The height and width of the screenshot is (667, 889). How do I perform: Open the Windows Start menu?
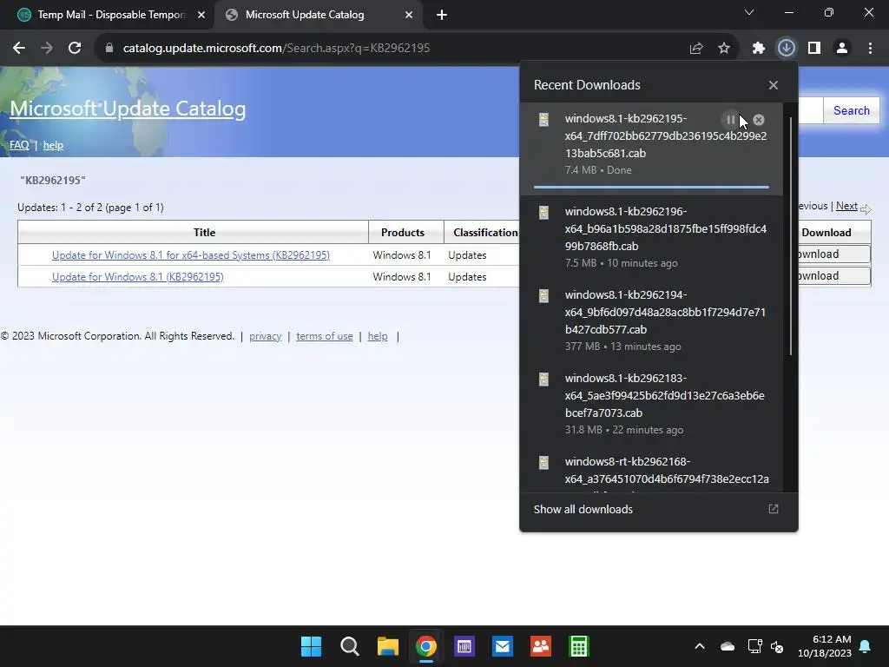pyautogui.click(x=311, y=646)
